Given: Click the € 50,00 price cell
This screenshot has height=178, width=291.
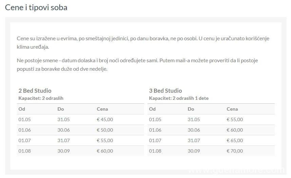Looking at the screenshot, I should [105, 130].
